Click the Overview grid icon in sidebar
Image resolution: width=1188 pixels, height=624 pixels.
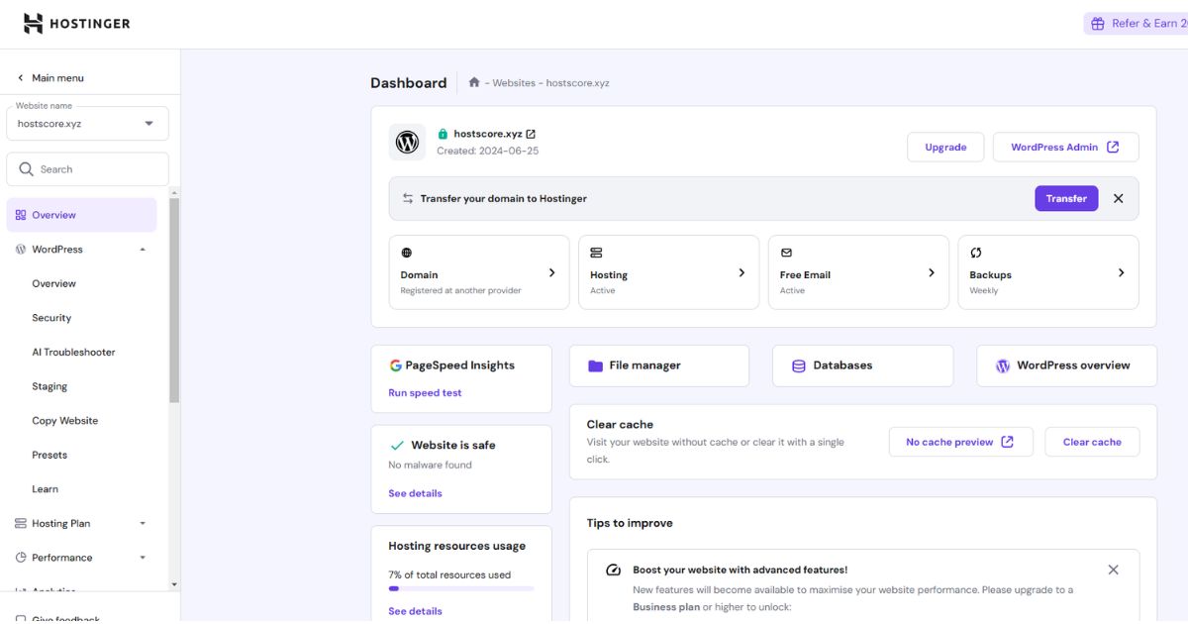point(21,215)
